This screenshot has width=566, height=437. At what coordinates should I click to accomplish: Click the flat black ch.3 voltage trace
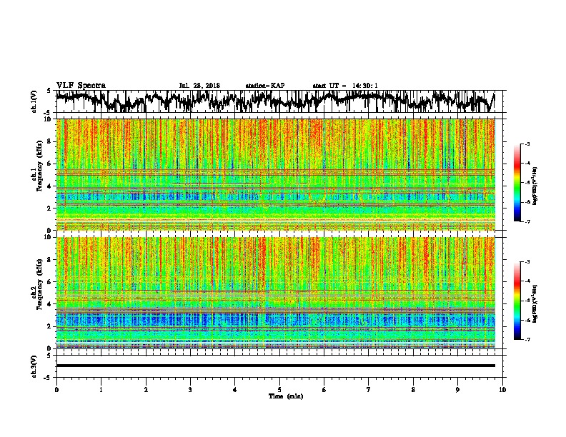pyautogui.click(x=275, y=366)
